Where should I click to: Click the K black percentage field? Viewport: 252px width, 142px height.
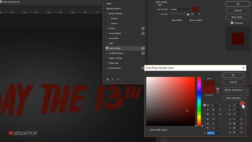tap(236, 133)
